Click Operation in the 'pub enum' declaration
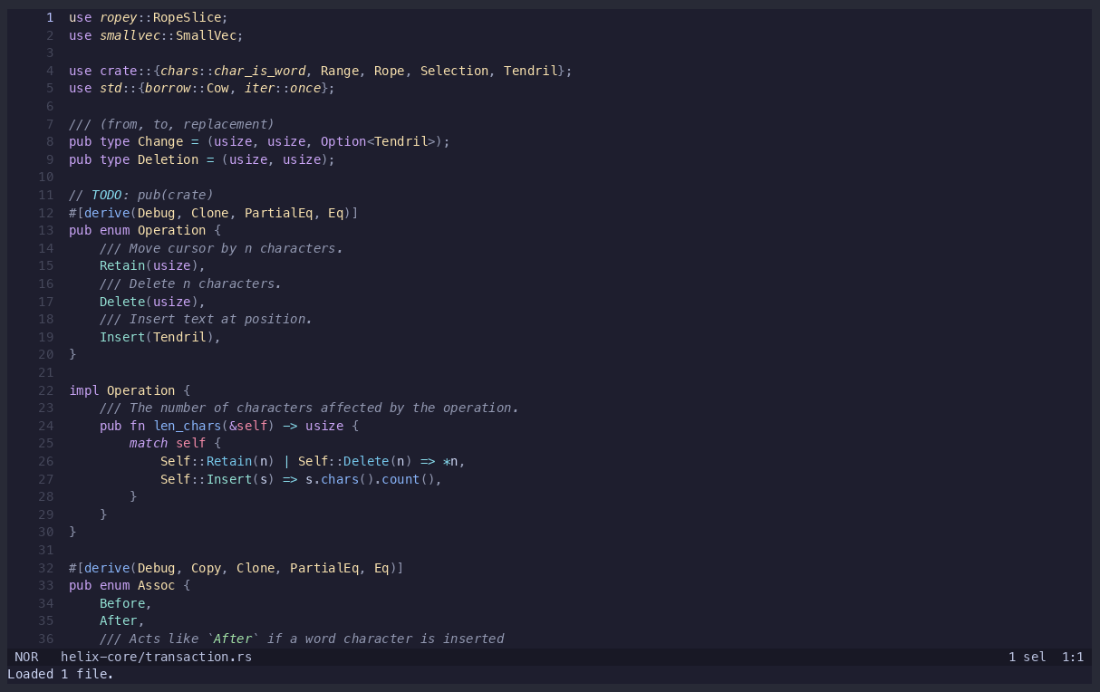 171,230
